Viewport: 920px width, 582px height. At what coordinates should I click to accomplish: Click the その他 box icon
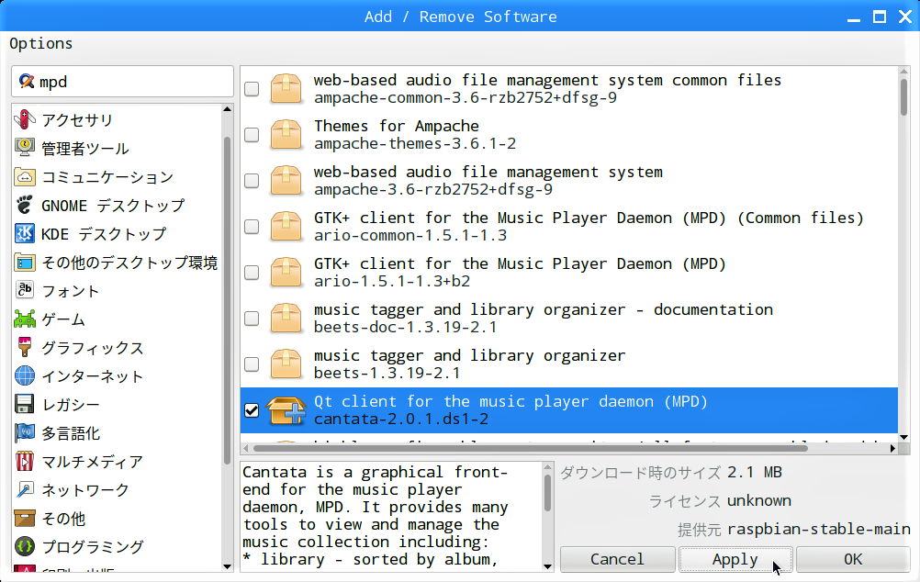tap(24, 518)
